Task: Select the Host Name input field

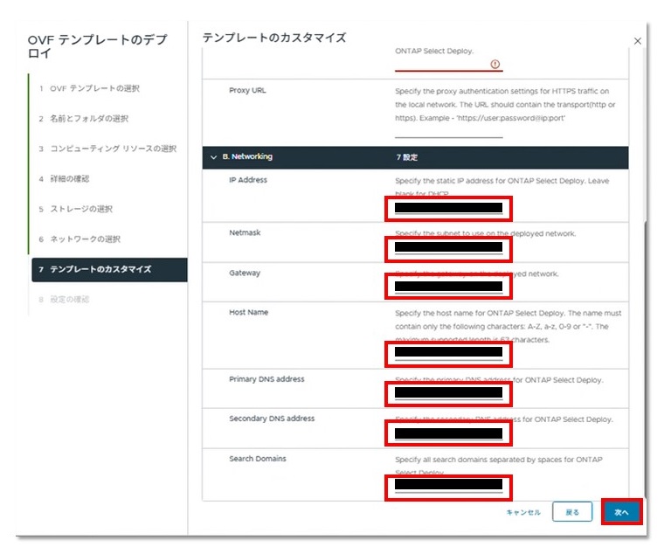Action: (448, 353)
